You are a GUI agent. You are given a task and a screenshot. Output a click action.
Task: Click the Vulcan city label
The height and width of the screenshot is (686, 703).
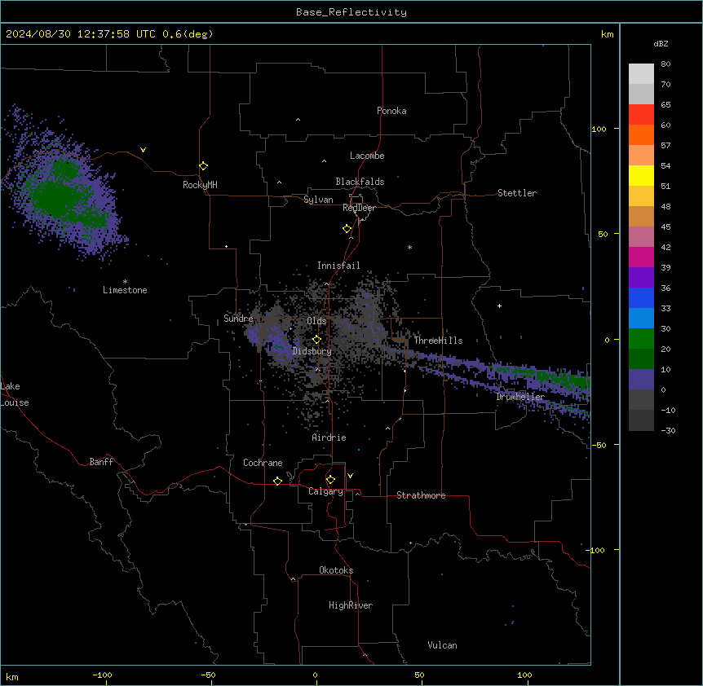[x=443, y=645]
